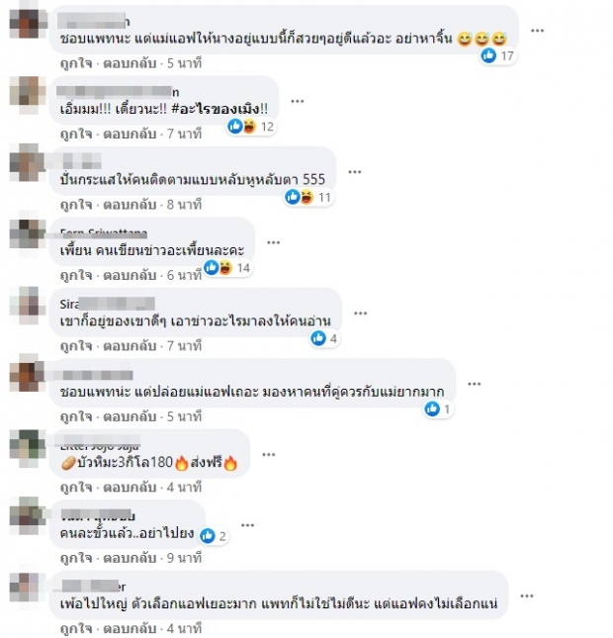
Task: Click like reaction icon showing 4
Action: [x=318, y=338]
